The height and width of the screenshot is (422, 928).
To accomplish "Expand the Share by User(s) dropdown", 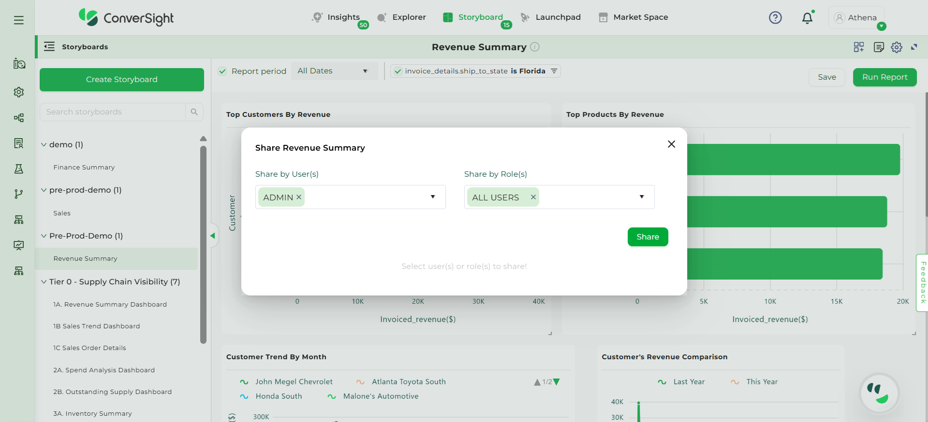I will point(433,197).
